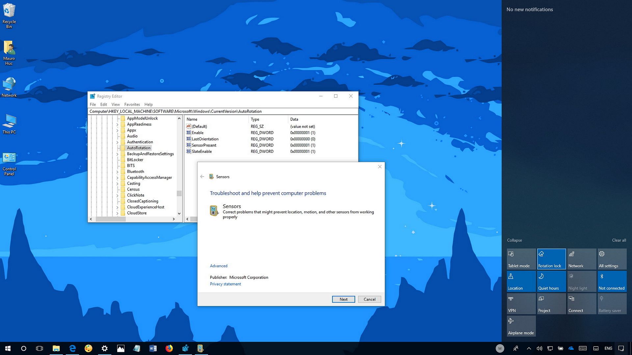632x355 pixels.
Task: Open Firefox from the taskbar
Action: coord(169,348)
